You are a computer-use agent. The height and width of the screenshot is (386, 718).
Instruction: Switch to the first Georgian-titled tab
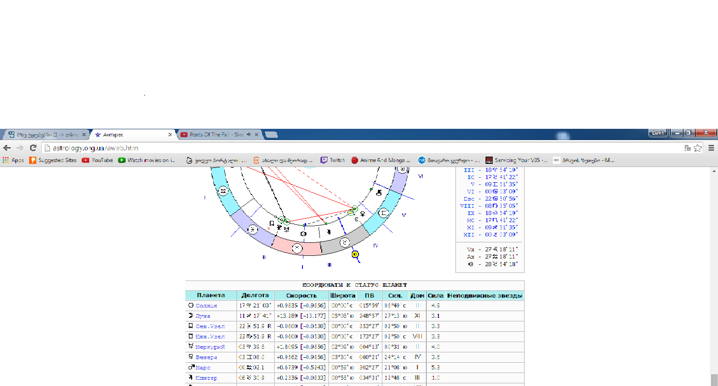tap(45, 135)
